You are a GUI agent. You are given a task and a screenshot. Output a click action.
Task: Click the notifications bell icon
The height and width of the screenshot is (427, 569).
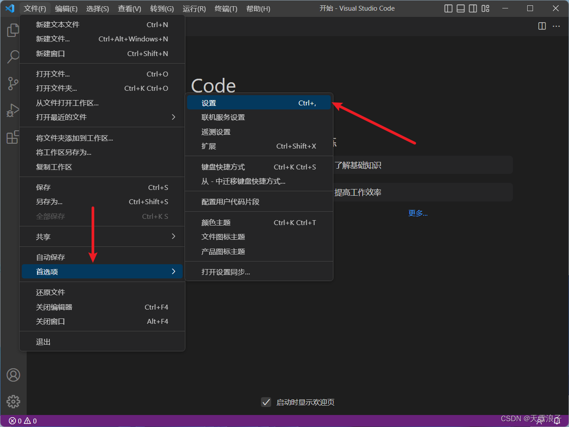point(557,421)
